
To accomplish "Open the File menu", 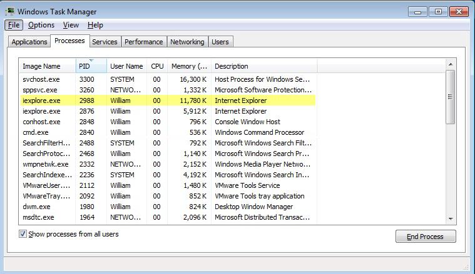I will point(14,25).
